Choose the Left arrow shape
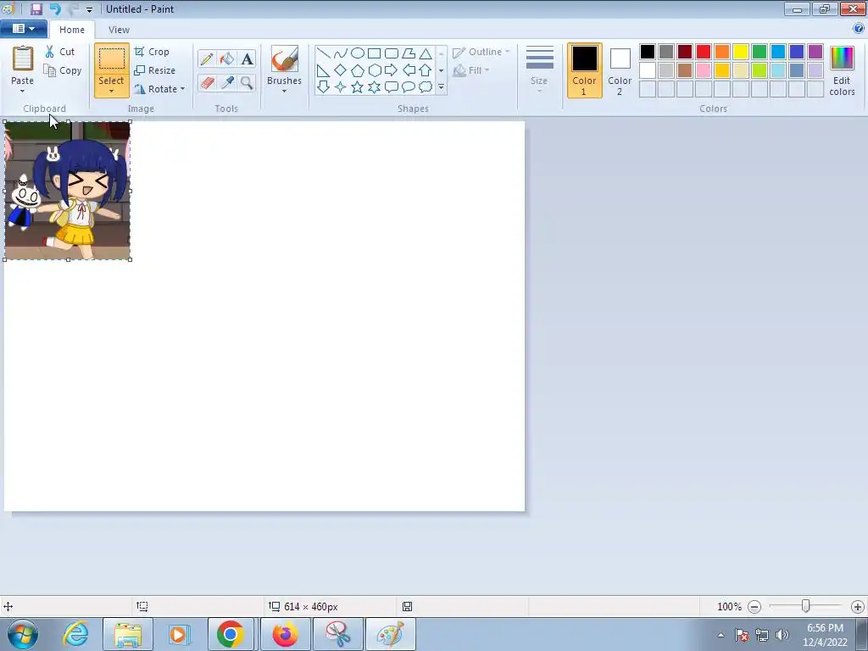Image resolution: width=868 pixels, height=651 pixels. tap(409, 70)
